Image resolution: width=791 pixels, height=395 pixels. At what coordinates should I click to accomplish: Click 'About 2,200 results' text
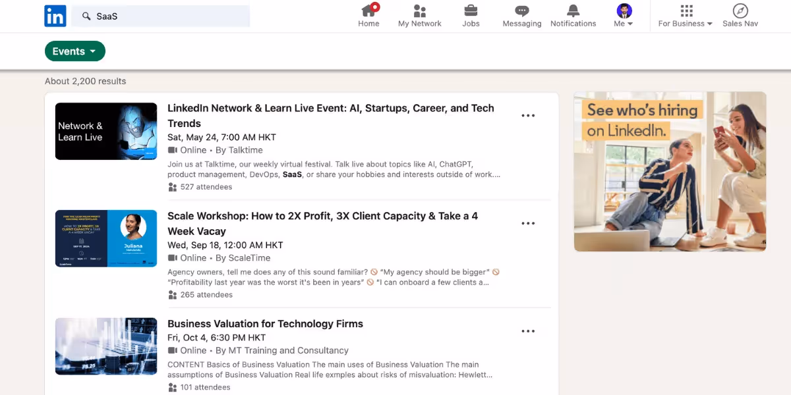click(85, 82)
